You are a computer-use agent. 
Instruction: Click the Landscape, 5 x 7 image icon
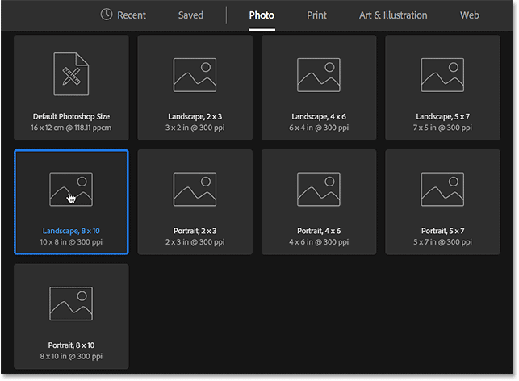click(442, 75)
